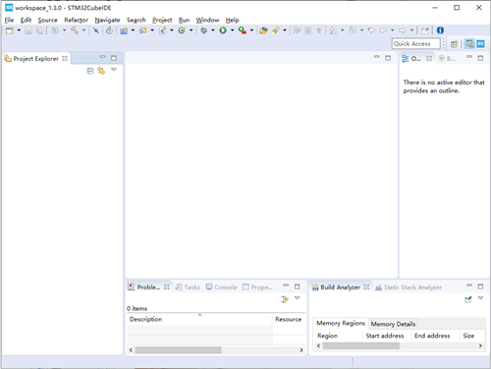This screenshot has height=369, width=491.
Task: Click the blue Information Center icon
Action: 440,30
